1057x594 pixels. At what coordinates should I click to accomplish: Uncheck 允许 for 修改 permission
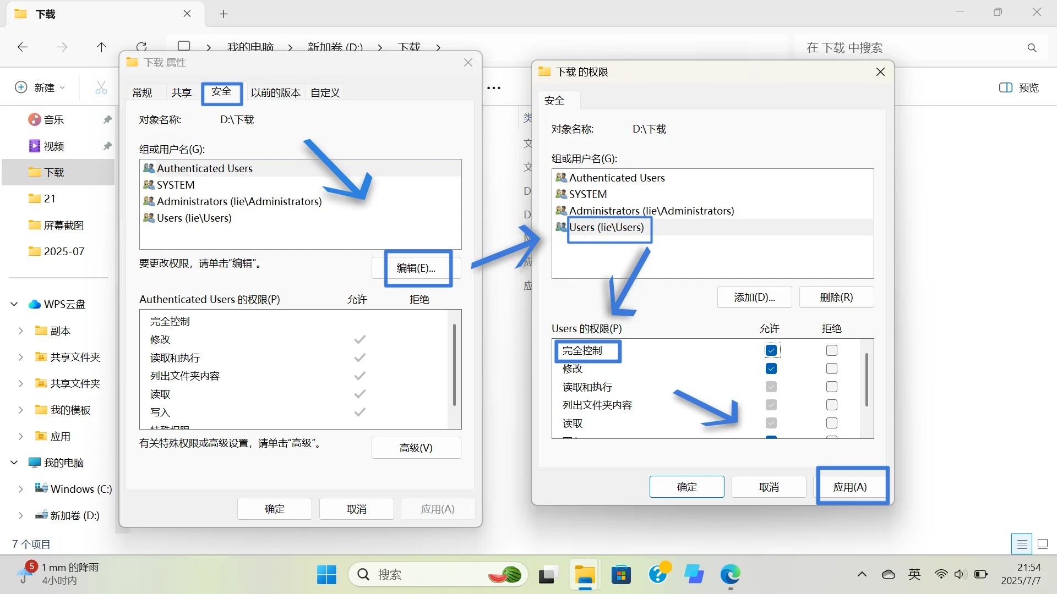pos(772,369)
